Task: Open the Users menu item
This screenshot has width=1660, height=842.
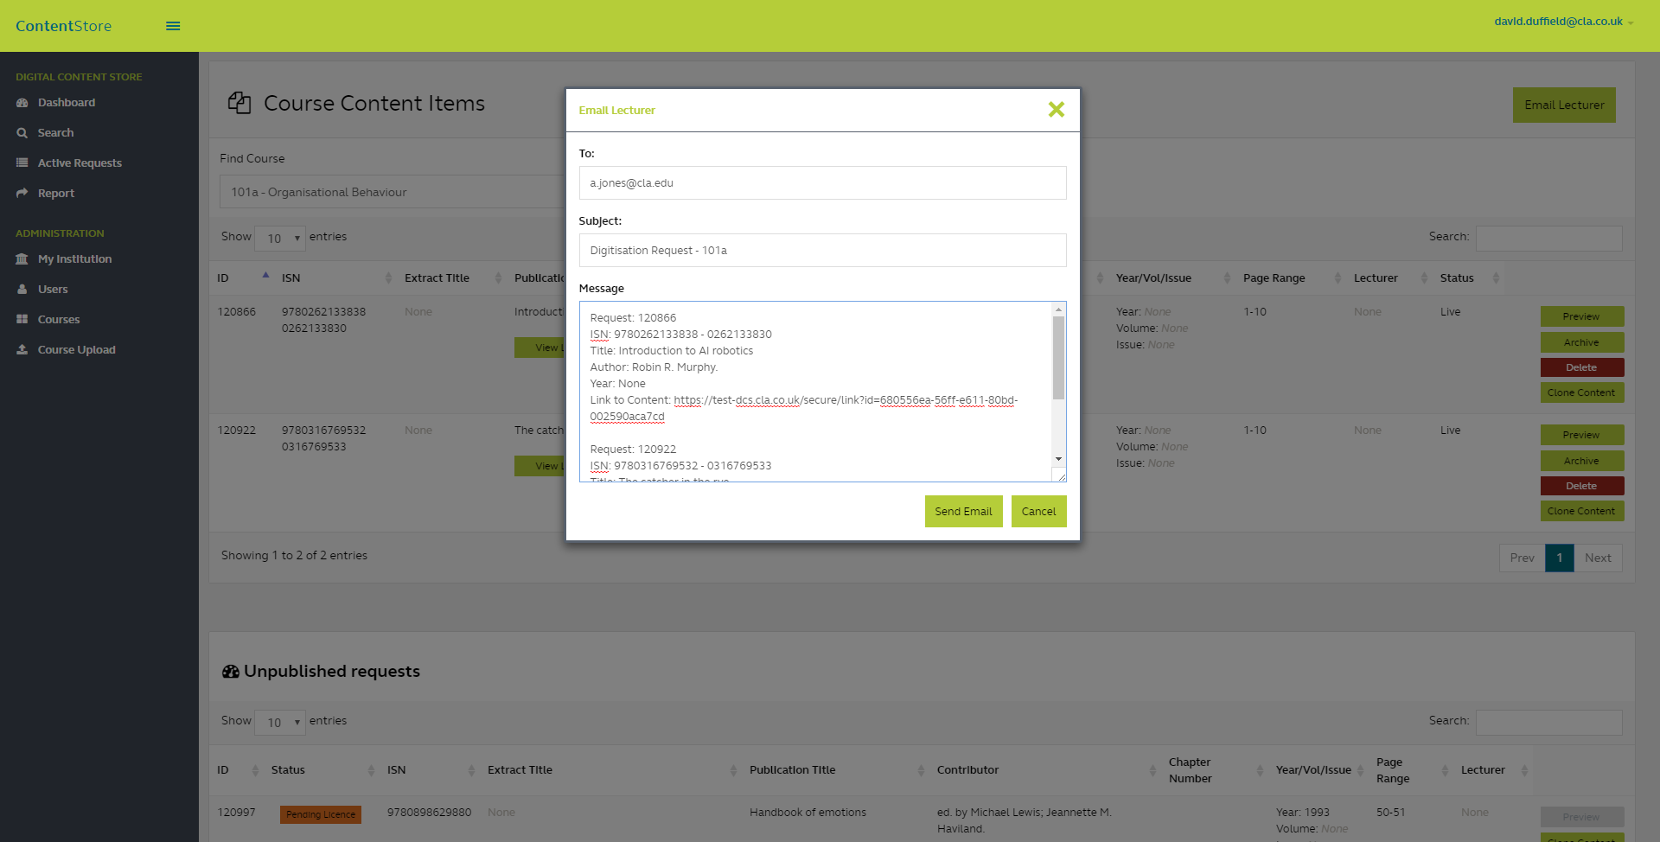Action: pos(53,290)
